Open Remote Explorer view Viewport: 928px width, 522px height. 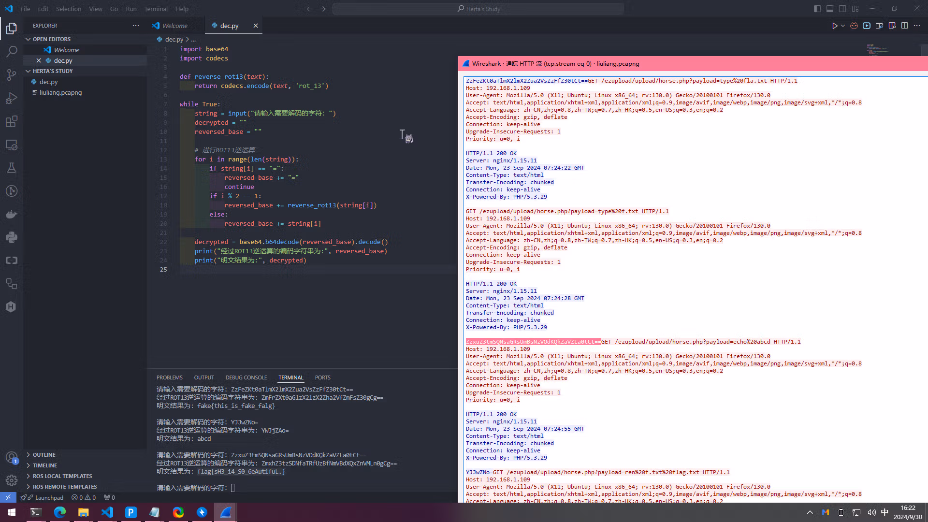pyautogui.click(x=12, y=145)
